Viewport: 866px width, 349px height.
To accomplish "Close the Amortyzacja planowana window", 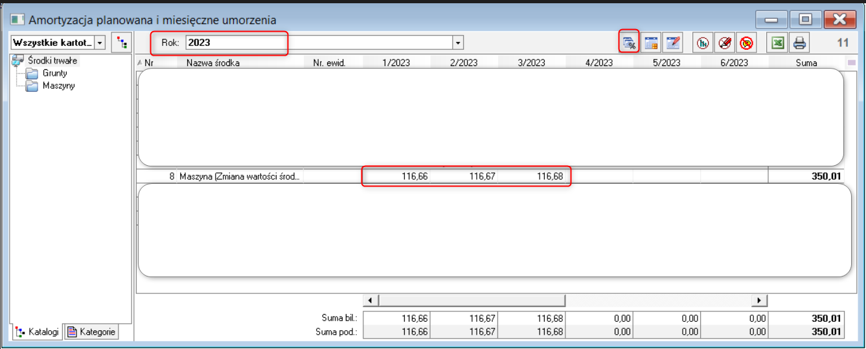I will coord(840,19).
